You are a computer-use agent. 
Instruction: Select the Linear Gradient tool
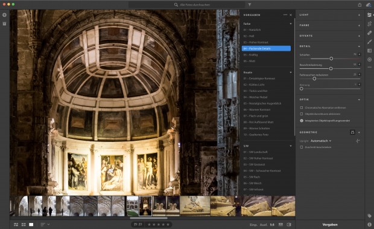pos(369,51)
